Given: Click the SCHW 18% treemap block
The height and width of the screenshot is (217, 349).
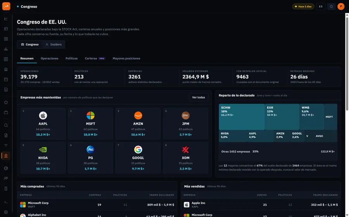Looking at the screenshot, I should point(242,117).
